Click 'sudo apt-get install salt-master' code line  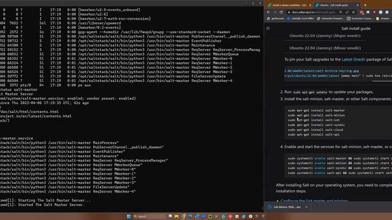click(316, 110)
